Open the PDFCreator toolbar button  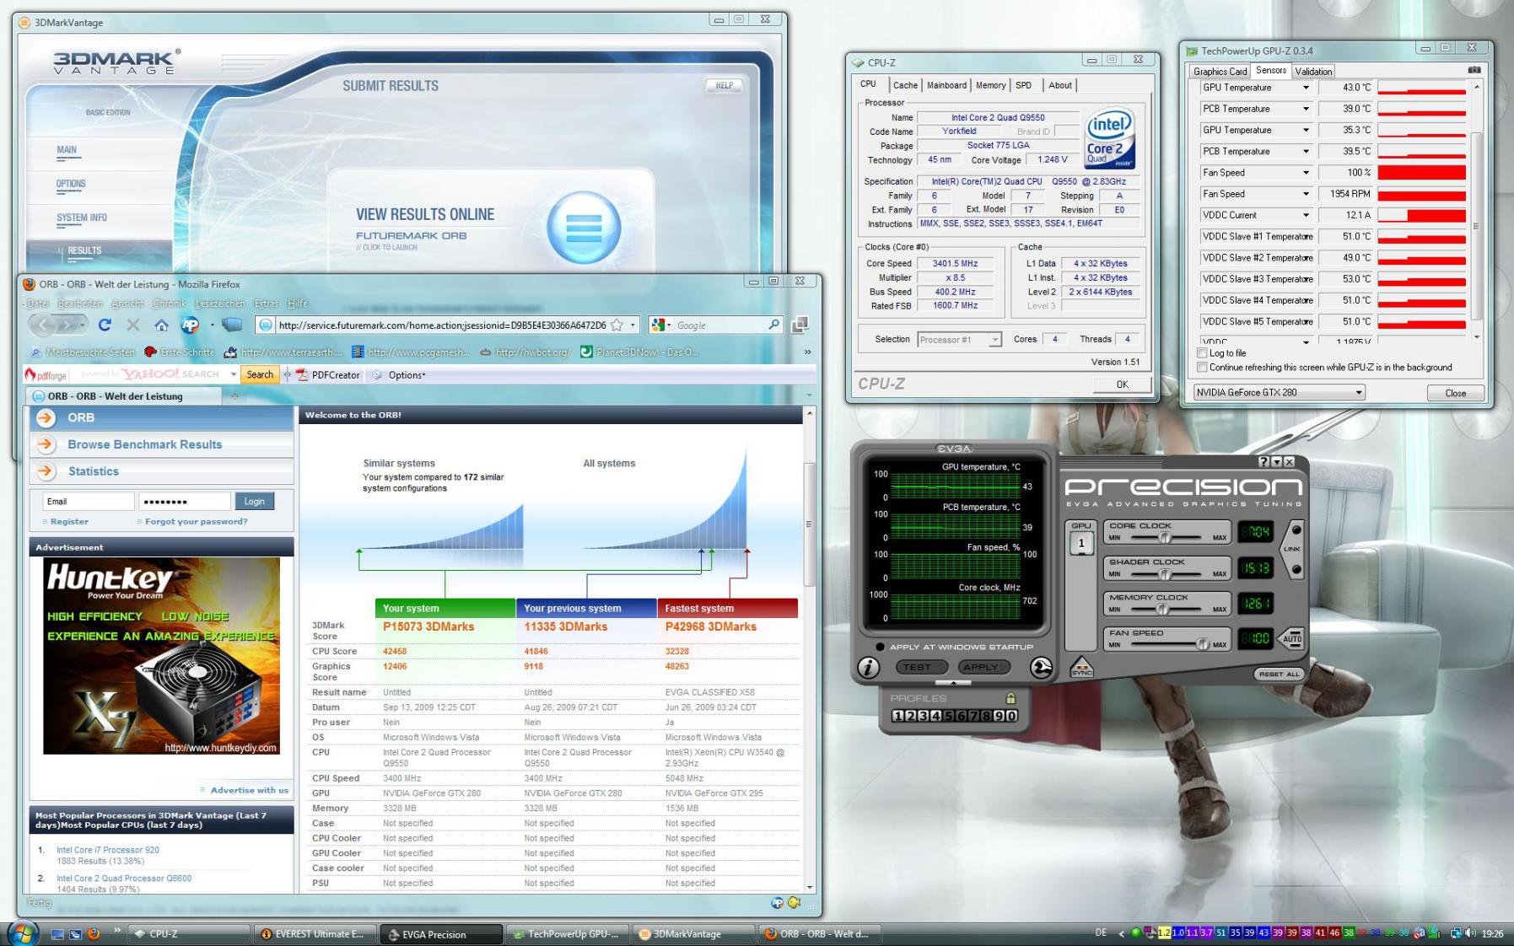click(329, 374)
